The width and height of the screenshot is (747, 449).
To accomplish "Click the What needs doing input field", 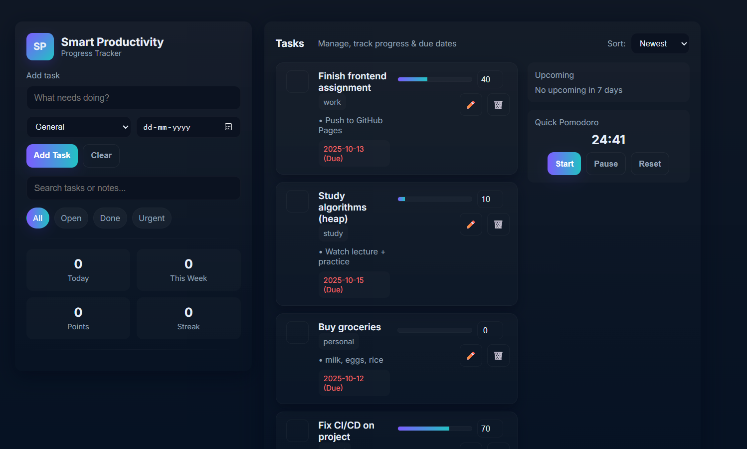I will (134, 98).
